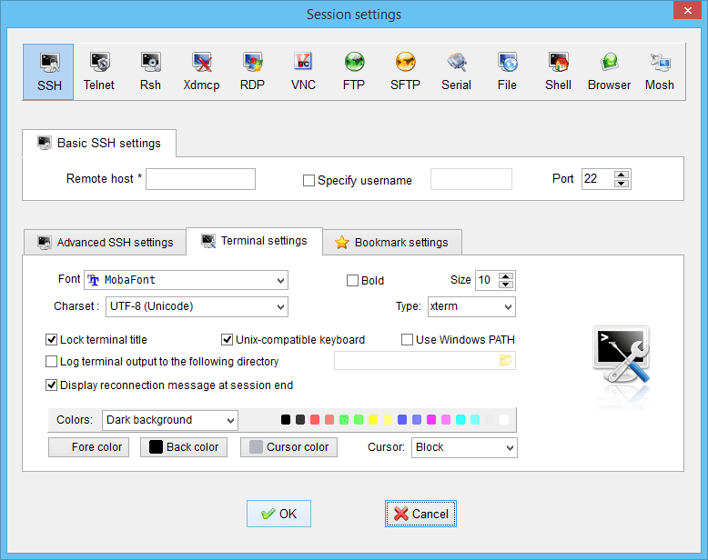Choose the Xdmcp session type

(201, 72)
